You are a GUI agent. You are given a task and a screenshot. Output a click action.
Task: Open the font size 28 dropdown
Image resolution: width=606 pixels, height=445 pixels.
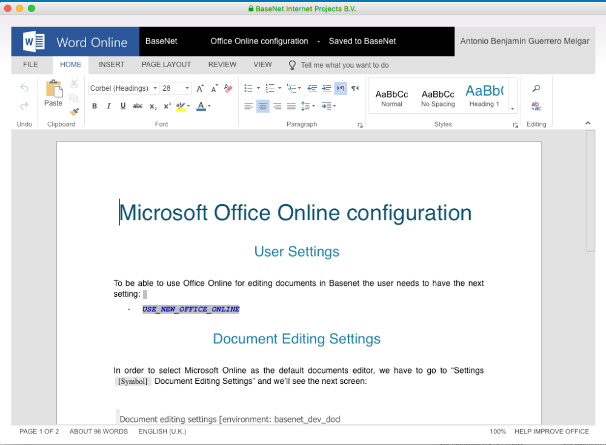point(187,88)
